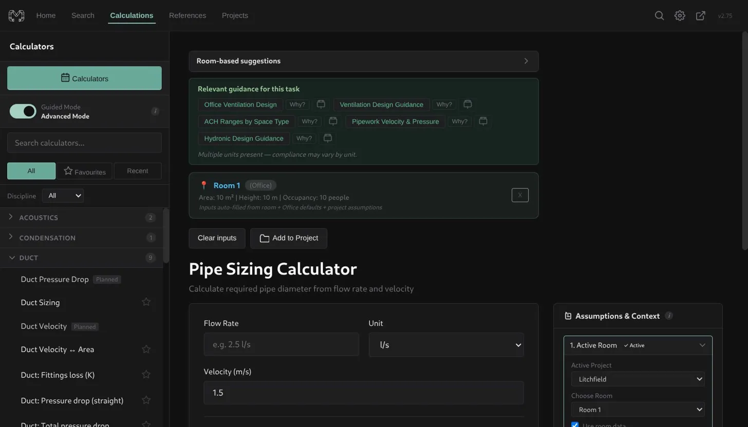The image size is (748, 427).
Task: Click inside the Flow Rate input field
Action: click(281, 344)
